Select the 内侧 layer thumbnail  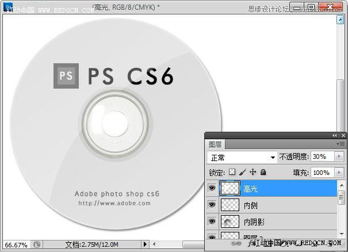point(230,205)
